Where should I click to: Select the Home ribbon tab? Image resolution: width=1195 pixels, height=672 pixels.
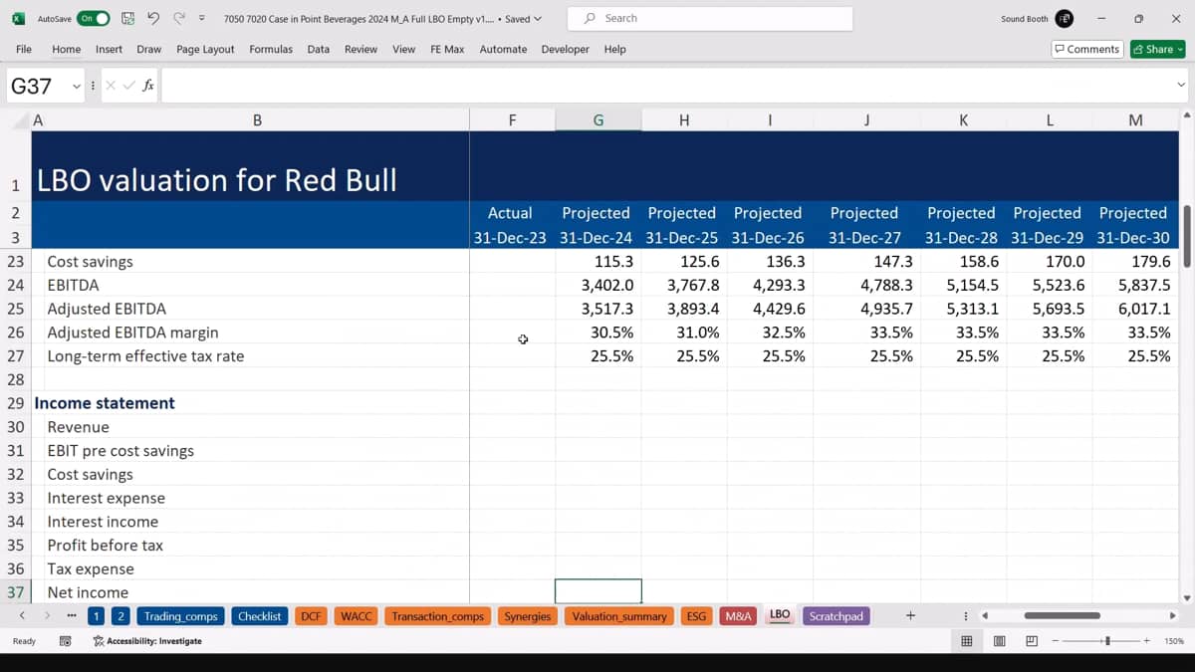coord(67,49)
